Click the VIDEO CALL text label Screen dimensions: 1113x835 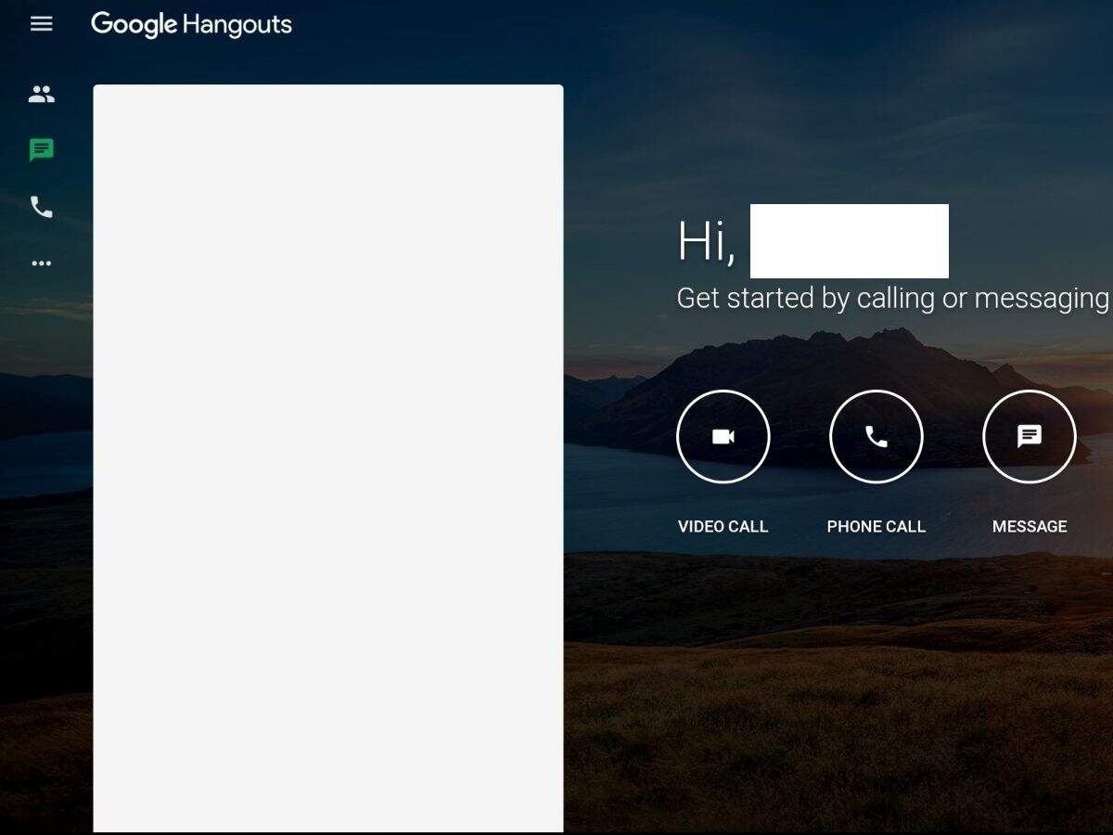[x=723, y=526]
